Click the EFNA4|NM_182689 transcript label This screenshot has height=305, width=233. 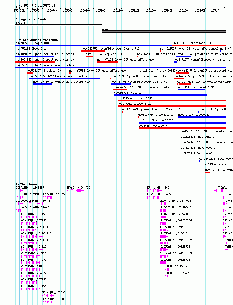click(53, 299)
